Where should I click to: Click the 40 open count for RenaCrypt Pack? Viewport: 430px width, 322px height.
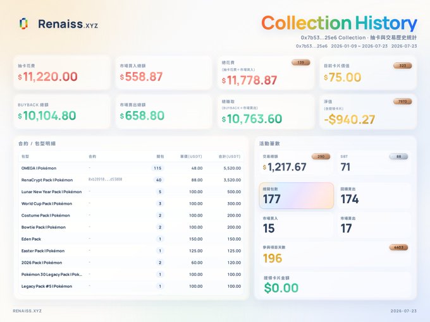(x=159, y=180)
